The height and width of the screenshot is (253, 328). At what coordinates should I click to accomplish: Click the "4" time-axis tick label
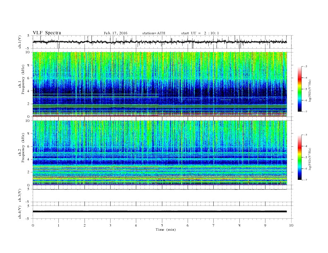pyautogui.click(x=136, y=225)
